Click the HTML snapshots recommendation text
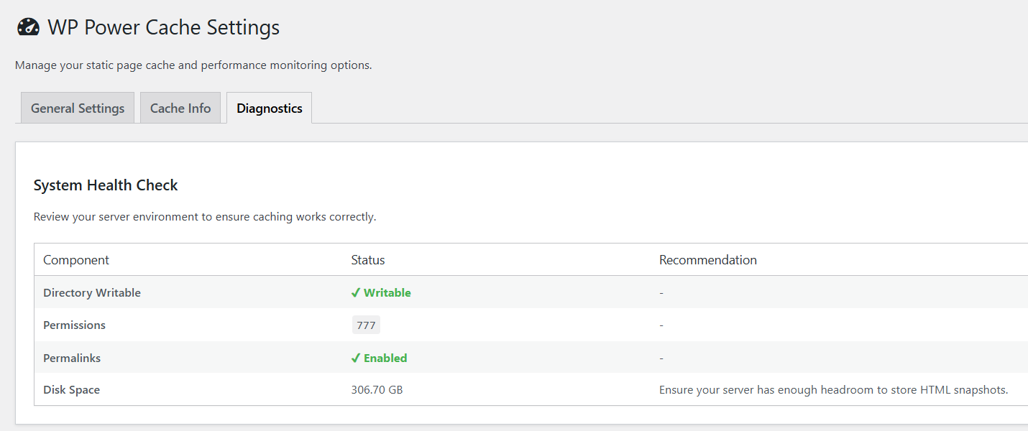This screenshot has width=1028, height=431. coord(834,390)
